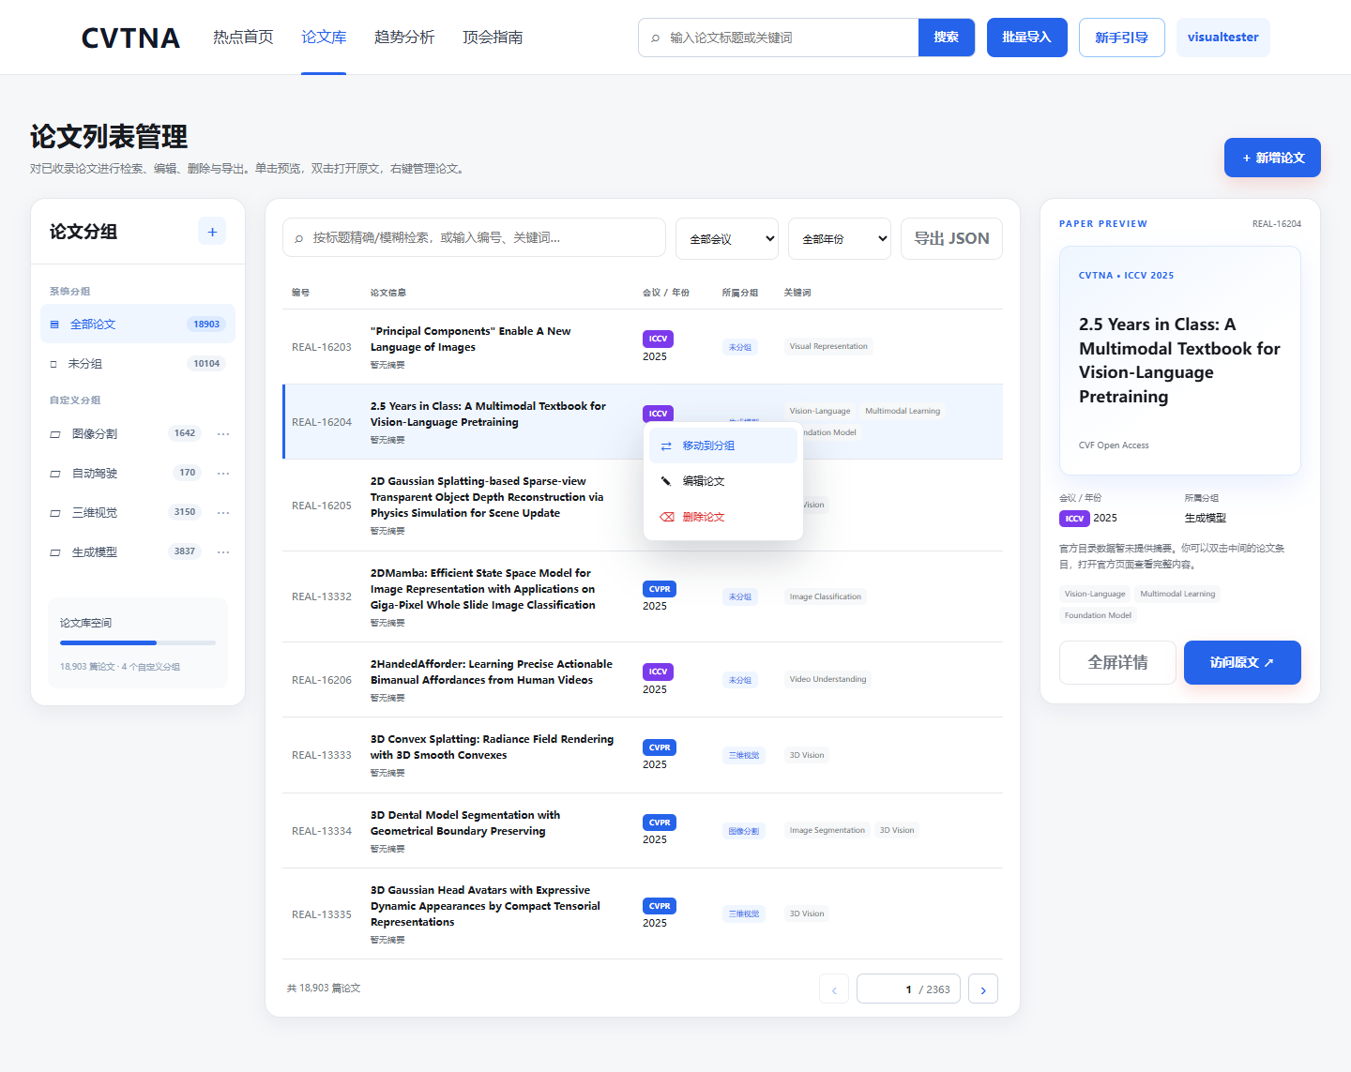Select the 全部论文 system group
The image size is (1351, 1072).
coord(138,325)
